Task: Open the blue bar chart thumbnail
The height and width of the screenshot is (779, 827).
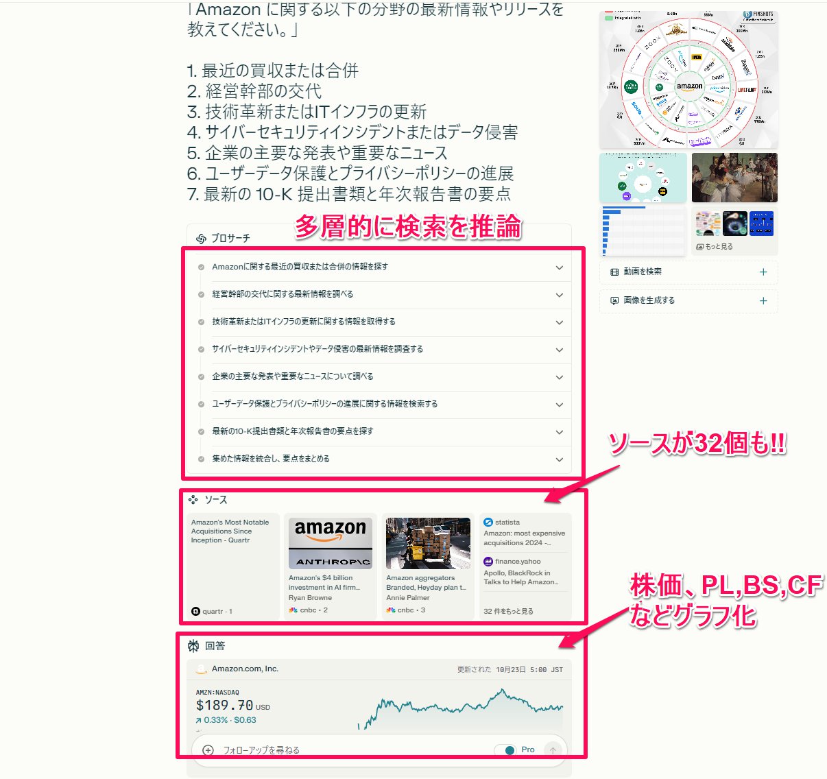Action: (643, 231)
